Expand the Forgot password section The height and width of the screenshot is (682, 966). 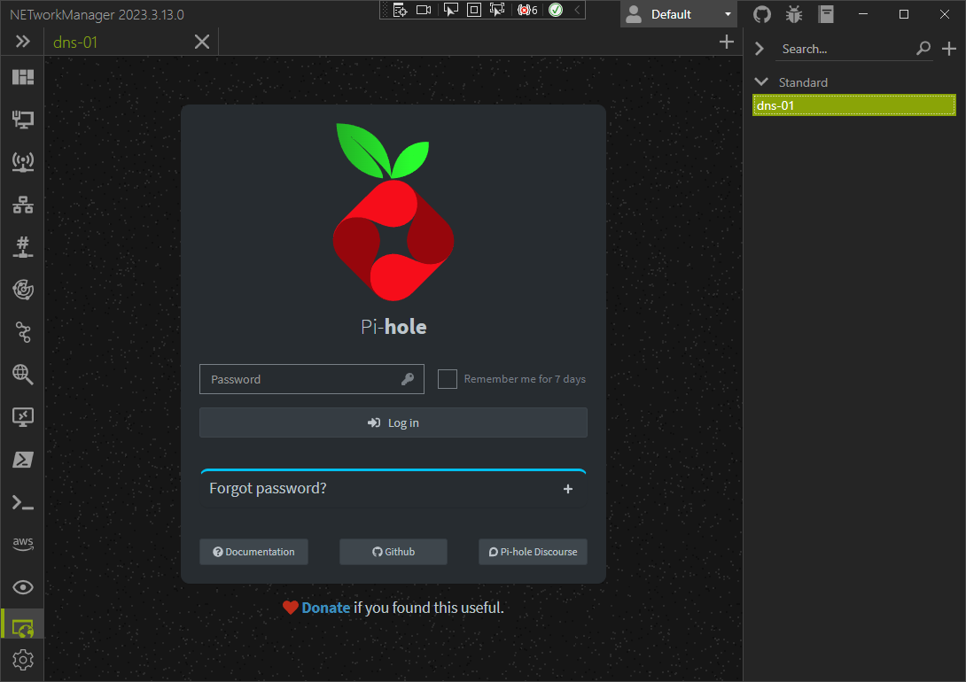click(x=393, y=488)
